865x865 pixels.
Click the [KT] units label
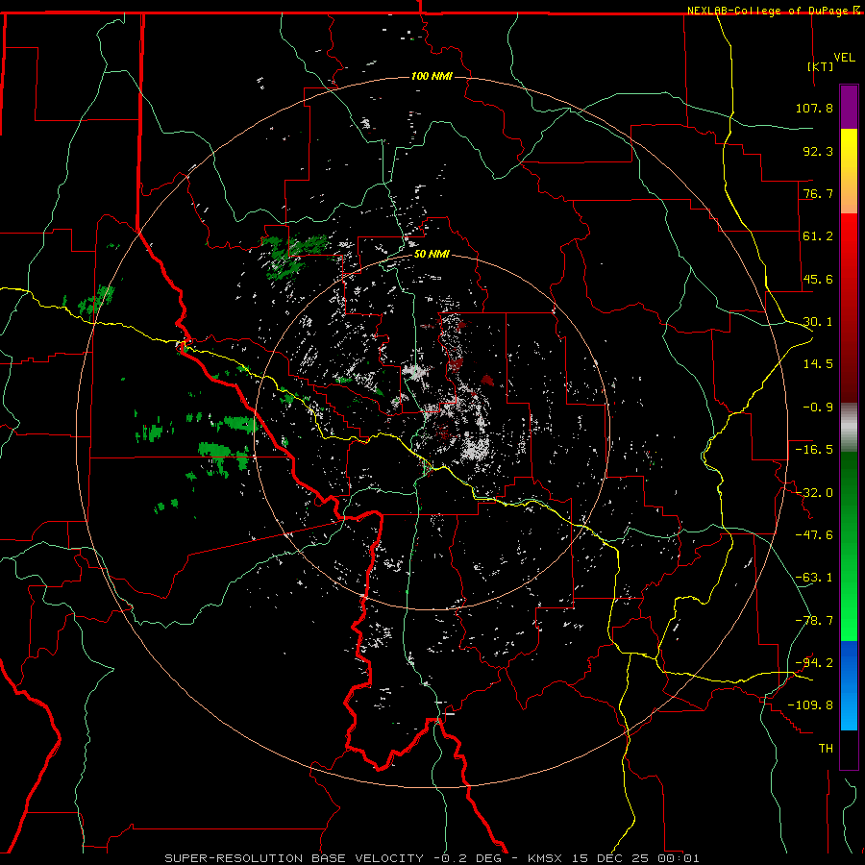(821, 66)
